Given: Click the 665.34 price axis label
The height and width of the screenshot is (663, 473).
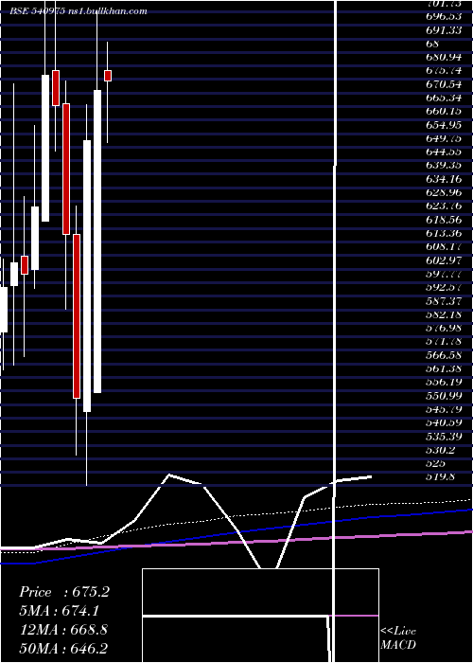Looking at the screenshot, I should (x=444, y=98).
